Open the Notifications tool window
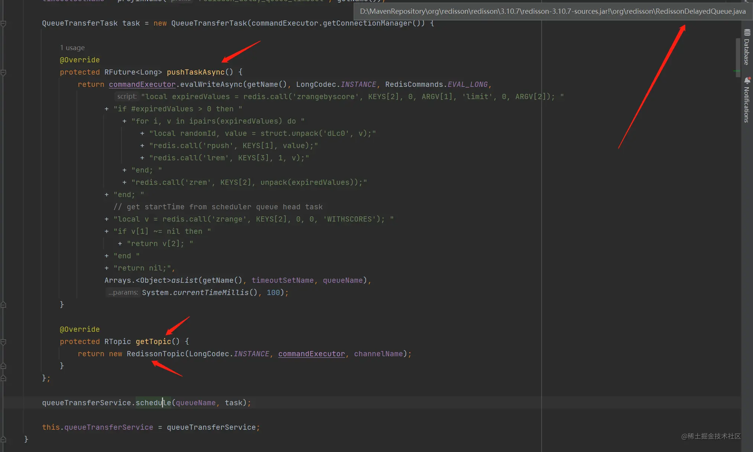The width and height of the screenshot is (753, 452). (x=747, y=99)
